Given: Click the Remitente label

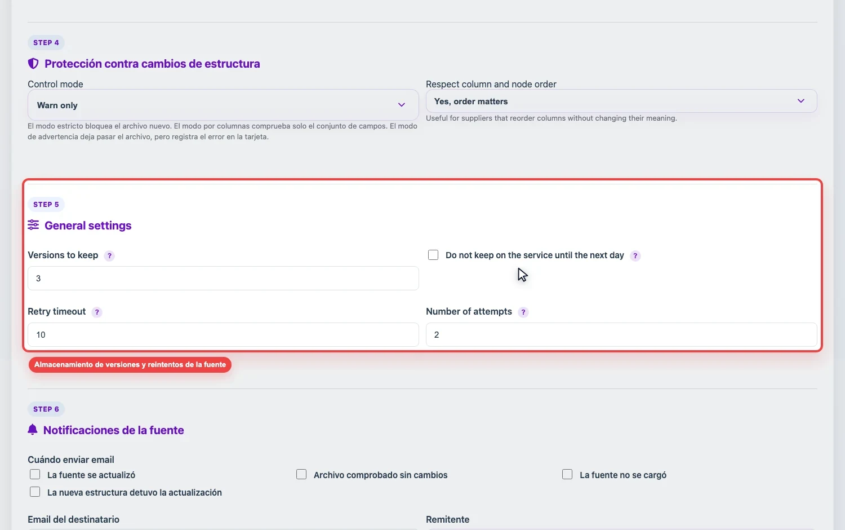Looking at the screenshot, I should pos(448,519).
